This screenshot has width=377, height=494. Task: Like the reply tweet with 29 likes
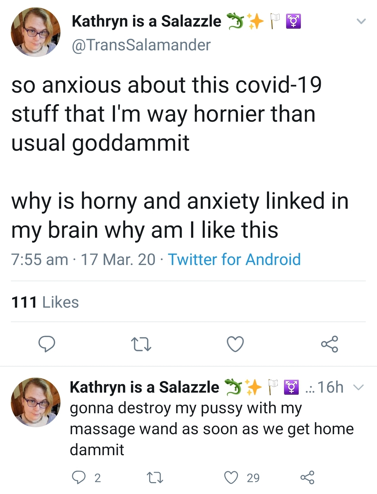tap(242, 478)
